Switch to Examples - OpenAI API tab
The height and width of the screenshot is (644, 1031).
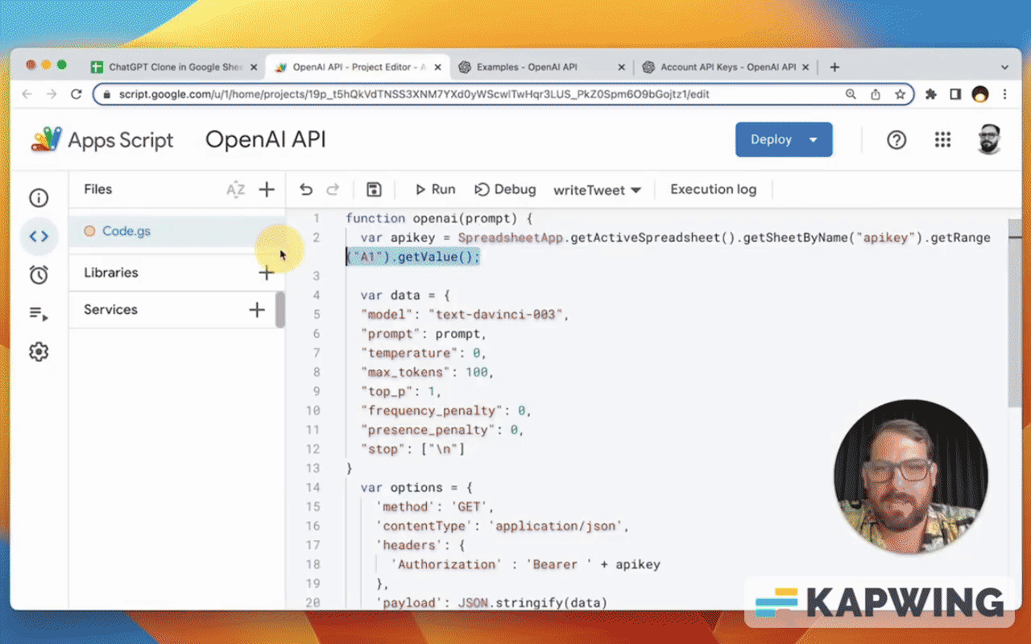tap(541, 68)
